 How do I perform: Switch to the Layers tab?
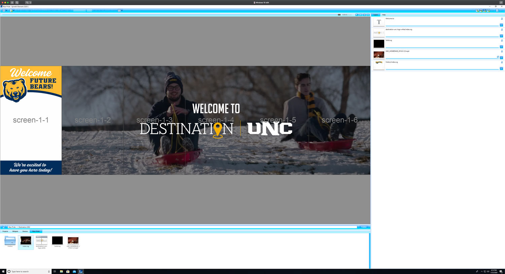(376, 15)
